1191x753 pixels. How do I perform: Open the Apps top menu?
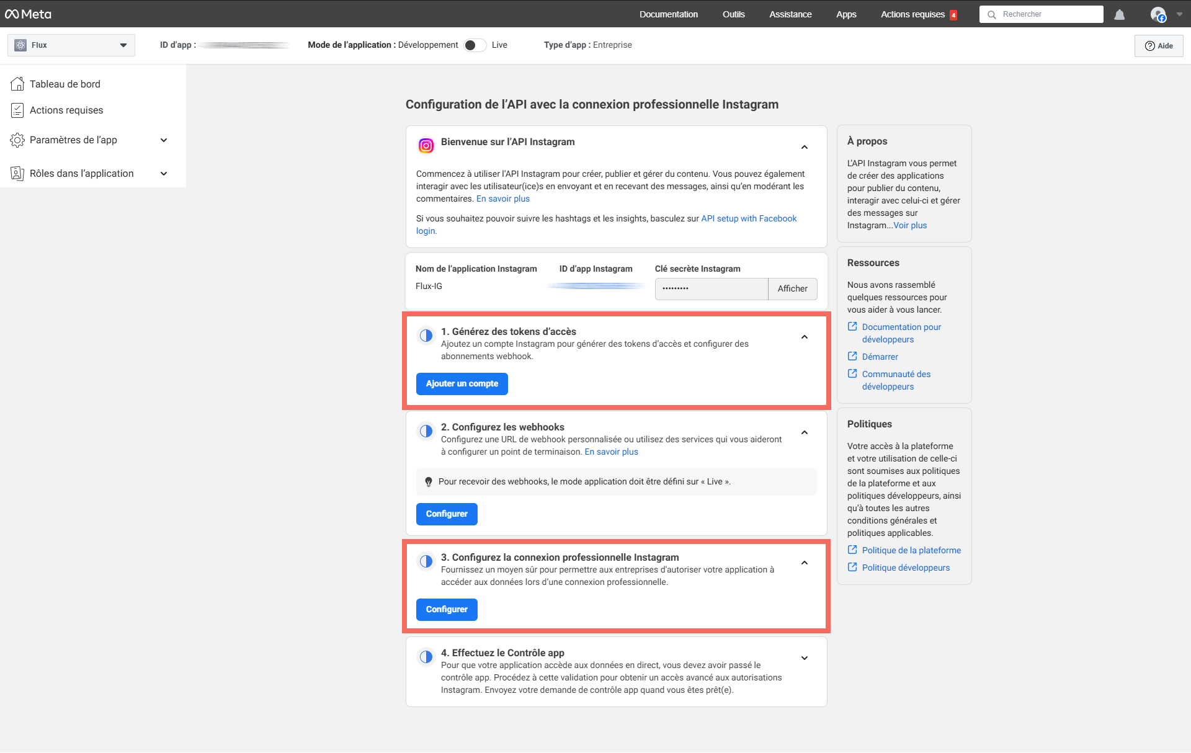pos(846,14)
